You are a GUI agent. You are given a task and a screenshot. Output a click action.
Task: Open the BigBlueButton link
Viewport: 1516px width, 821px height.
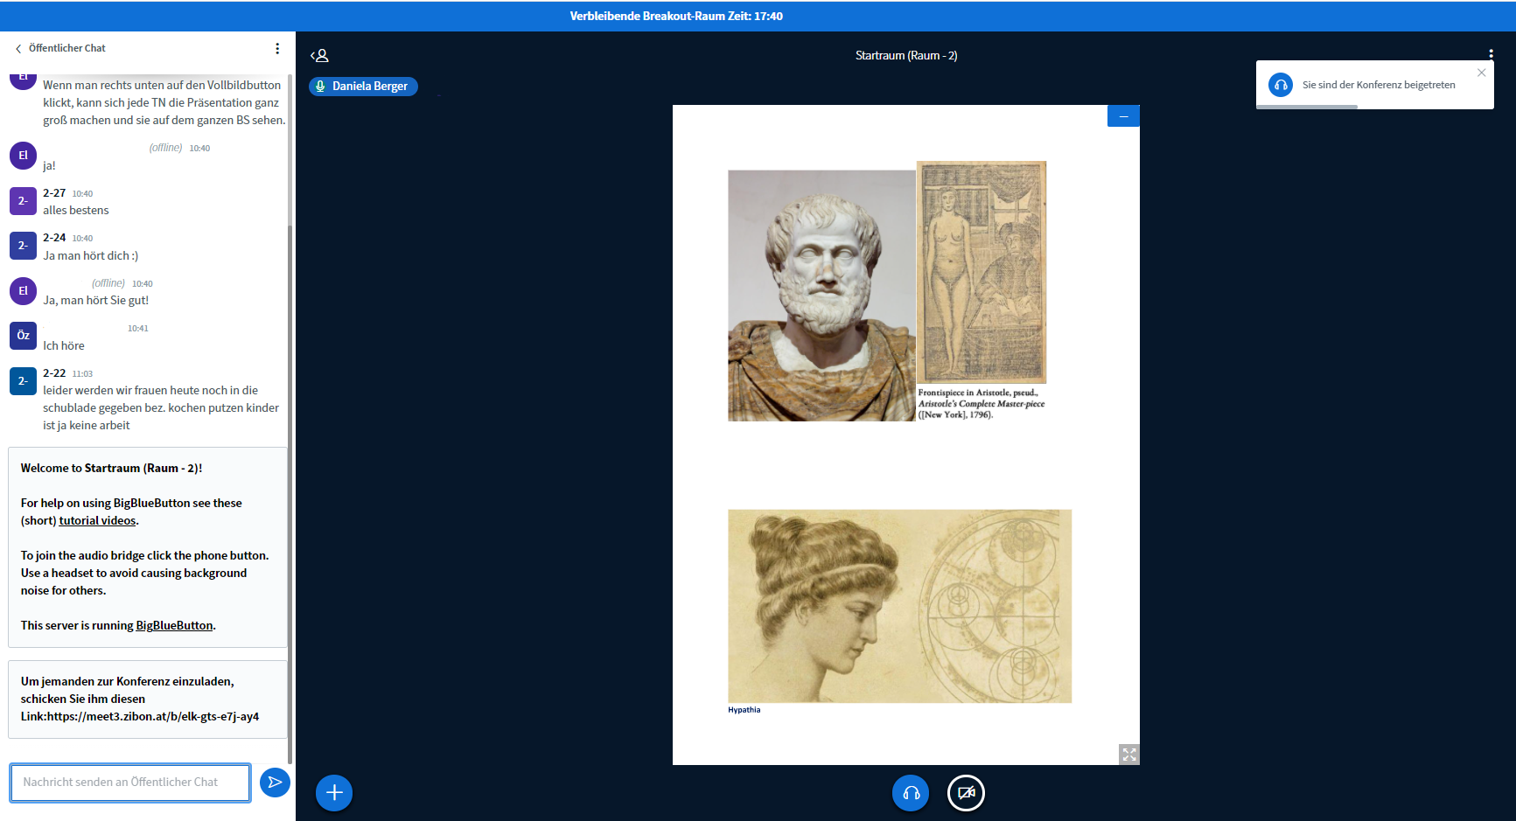click(x=174, y=626)
